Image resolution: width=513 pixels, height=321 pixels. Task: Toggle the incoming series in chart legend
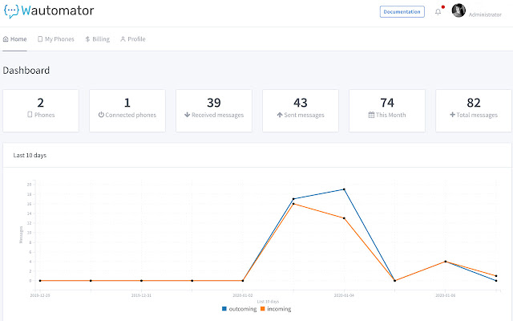tap(279, 309)
